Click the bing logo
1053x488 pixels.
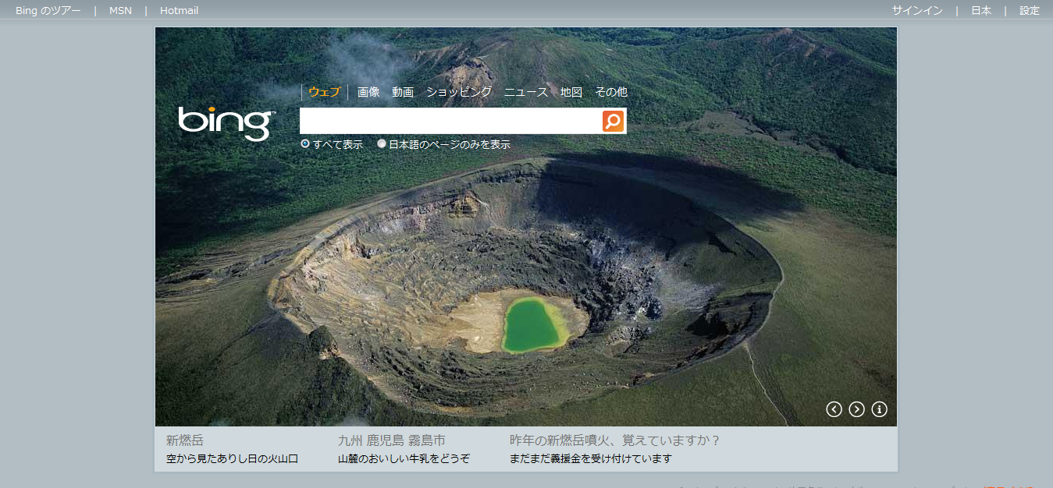click(x=226, y=122)
